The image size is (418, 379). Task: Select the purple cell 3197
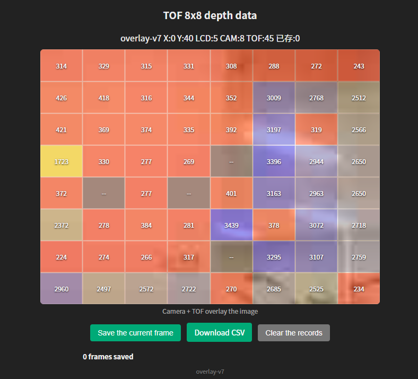274,130
